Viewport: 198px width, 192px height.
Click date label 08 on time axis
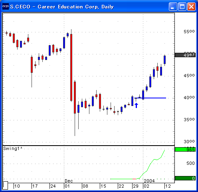(85, 186)
